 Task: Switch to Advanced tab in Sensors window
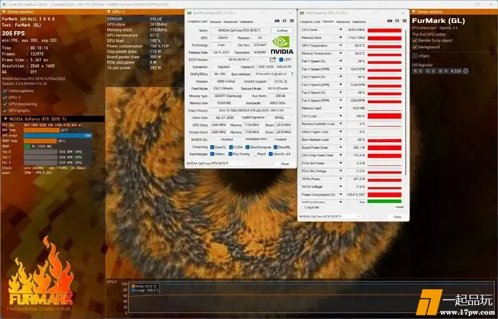click(x=343, y=22)
